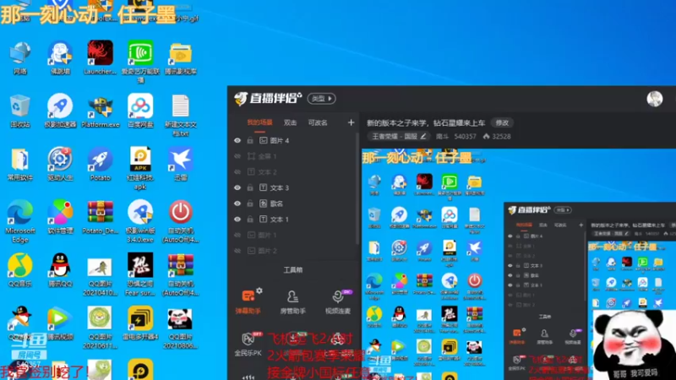
Task: Open the 红佳科技.apk file
Action: [140, 168]
